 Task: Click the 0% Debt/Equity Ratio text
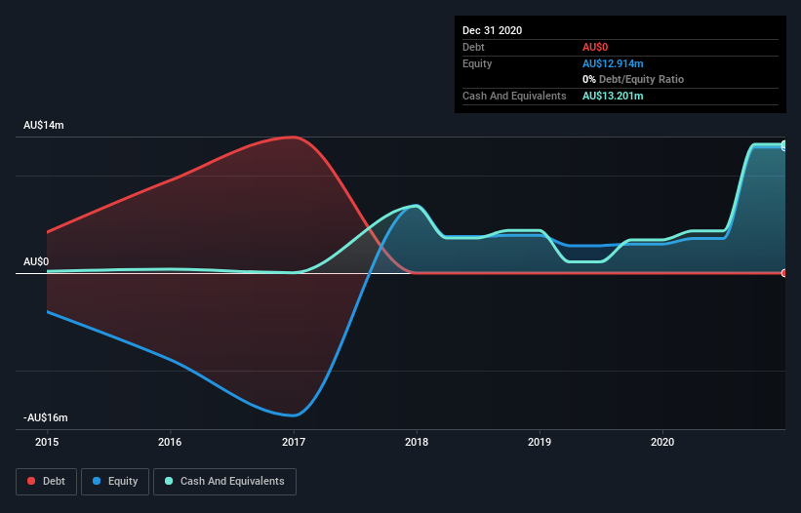[633, 79]
